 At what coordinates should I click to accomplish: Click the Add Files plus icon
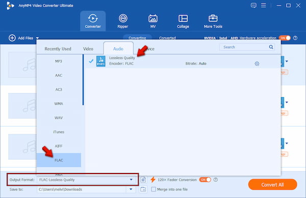(x=12, y=38)
